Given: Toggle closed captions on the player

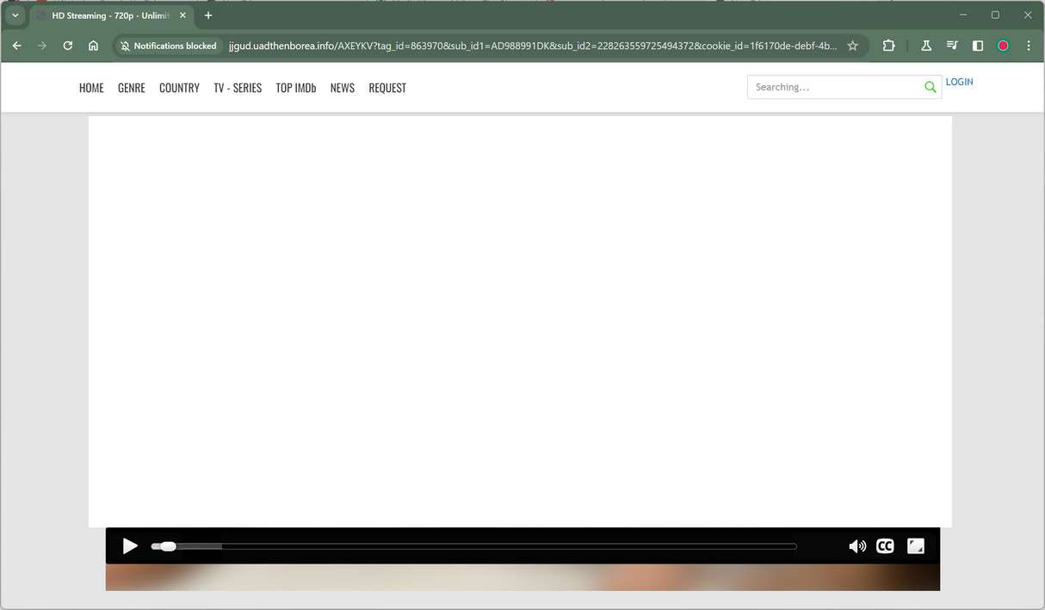Looking at the screenshot, I should pyautogui.click(x=885, y=545).
